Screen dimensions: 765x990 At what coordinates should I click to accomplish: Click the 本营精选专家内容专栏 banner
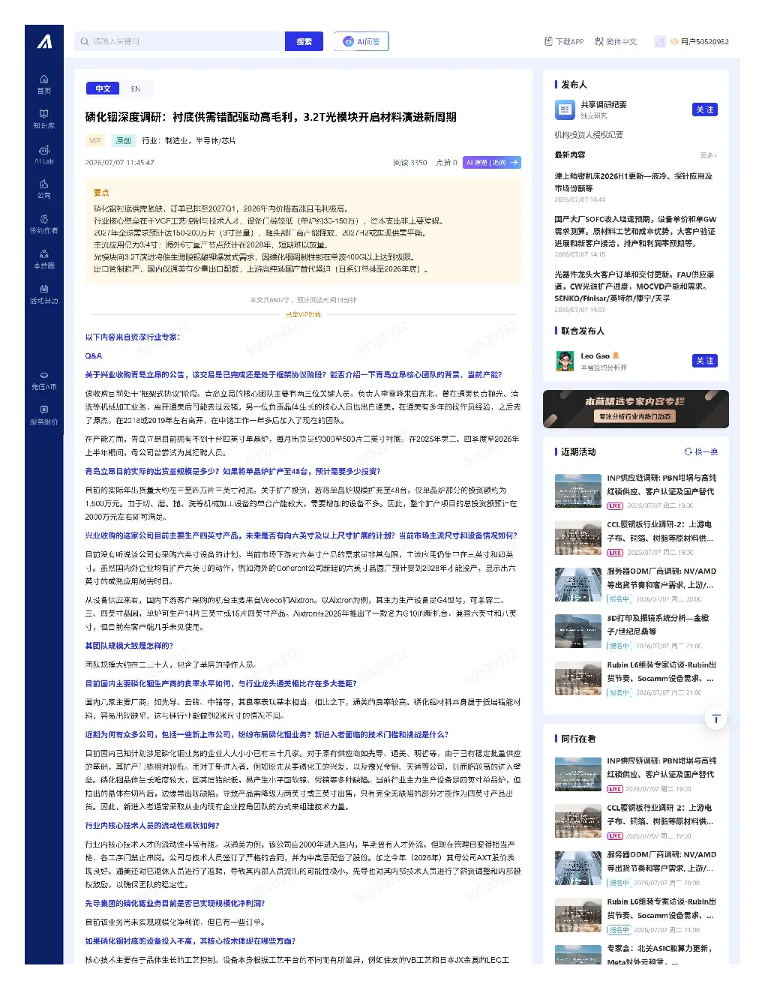pyautogui.click(x=635, y=409)
